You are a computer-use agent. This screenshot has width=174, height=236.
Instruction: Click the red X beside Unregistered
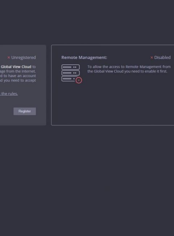tap(9, 57)
